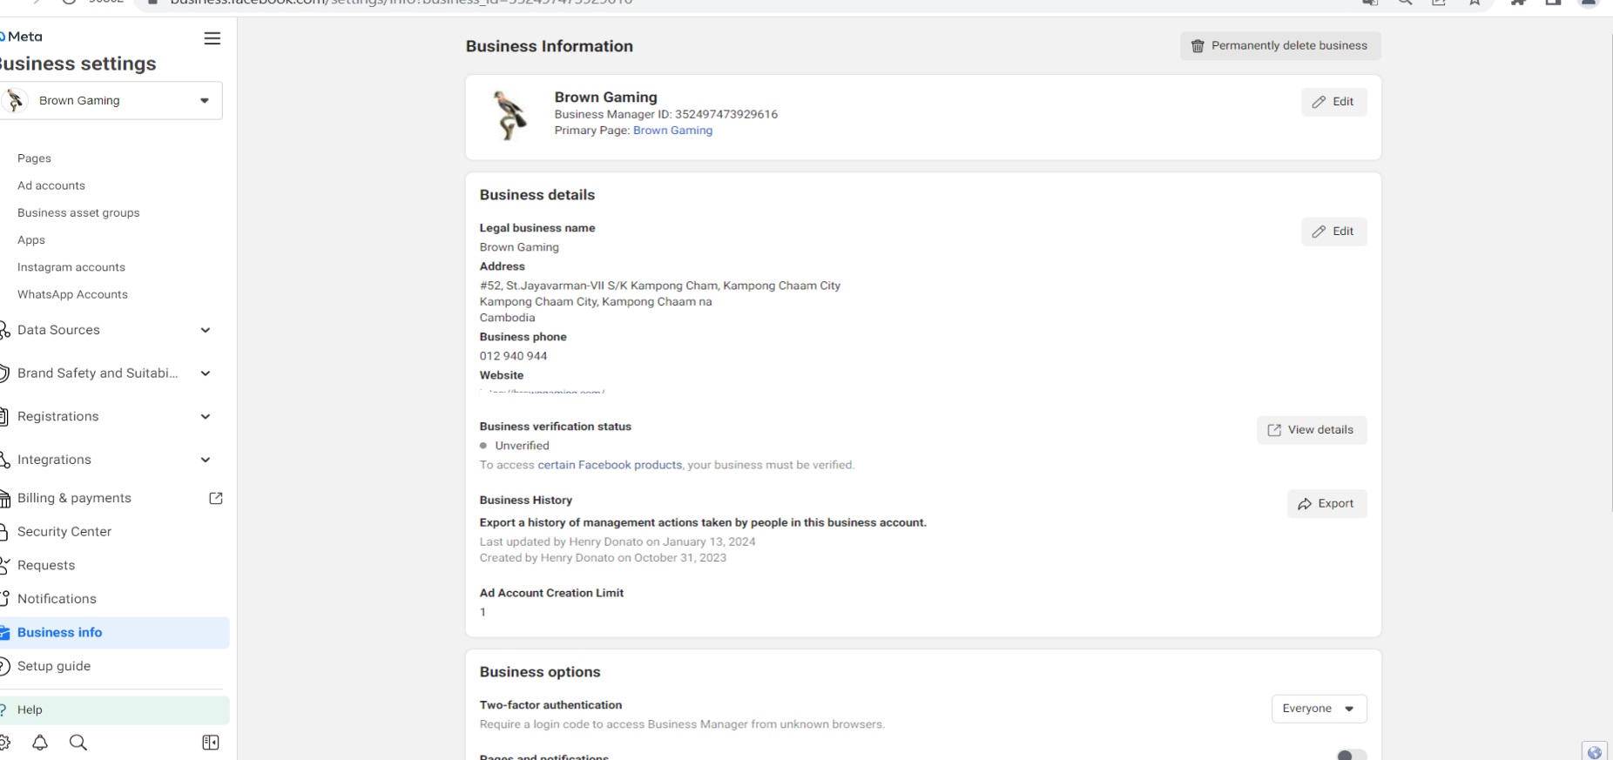Viewport: 1613px width, 760px height.
Task: Click the bell notifications icon
Action: click(x=40, y=743)
